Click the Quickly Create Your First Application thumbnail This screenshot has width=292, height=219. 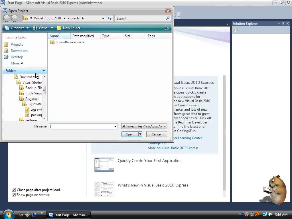pyautogui.click(x=104, y=165)
